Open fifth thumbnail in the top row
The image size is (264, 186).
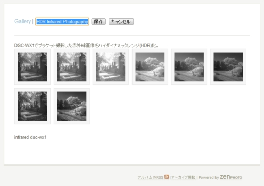coord(189,67)
